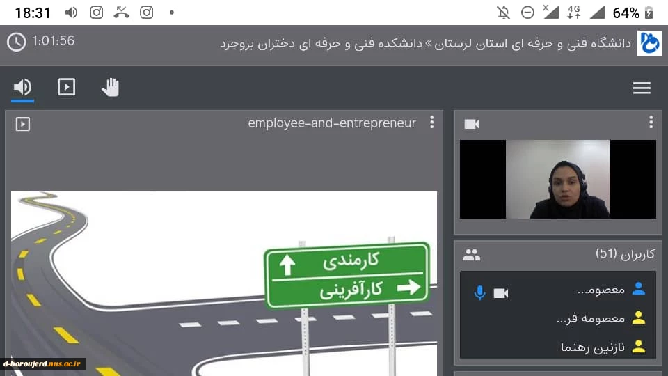Click the road sign presentation slide
Viewport: 668px width, 376px height.
224,283
